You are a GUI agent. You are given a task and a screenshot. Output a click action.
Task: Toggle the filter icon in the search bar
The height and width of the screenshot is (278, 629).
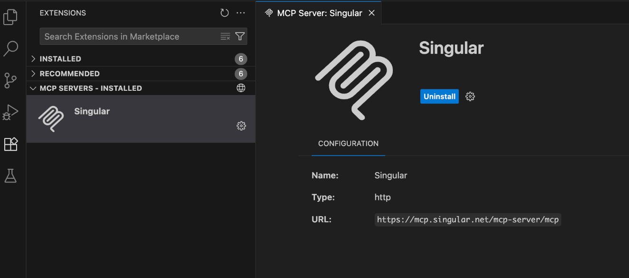(x=240, y=36)
